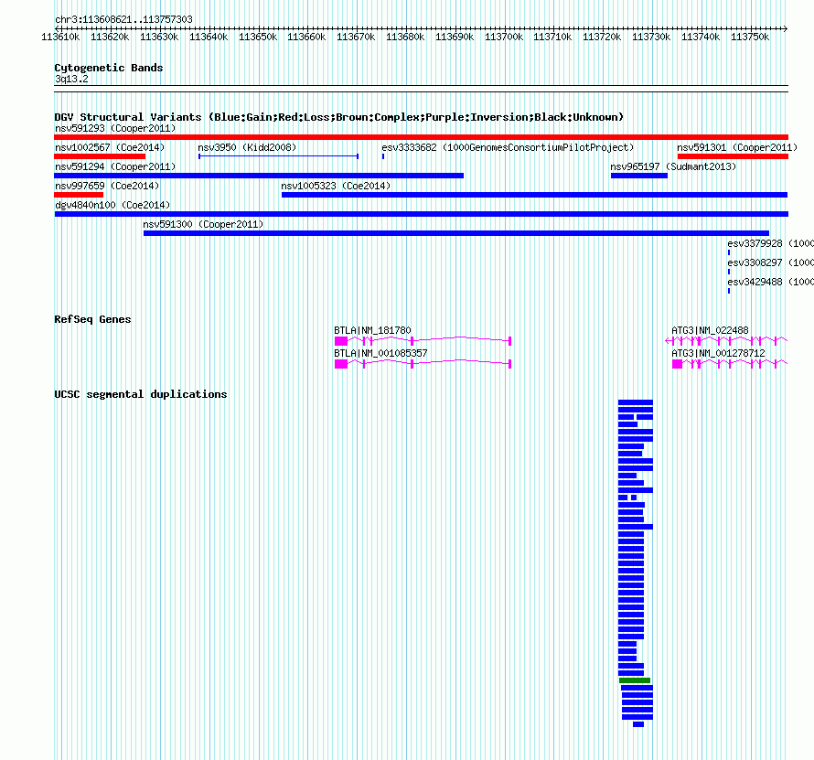This screenshot has width=814, height=760.
Task: Click the topmost blue segmental duplication bar
Action: pos(636,402)
